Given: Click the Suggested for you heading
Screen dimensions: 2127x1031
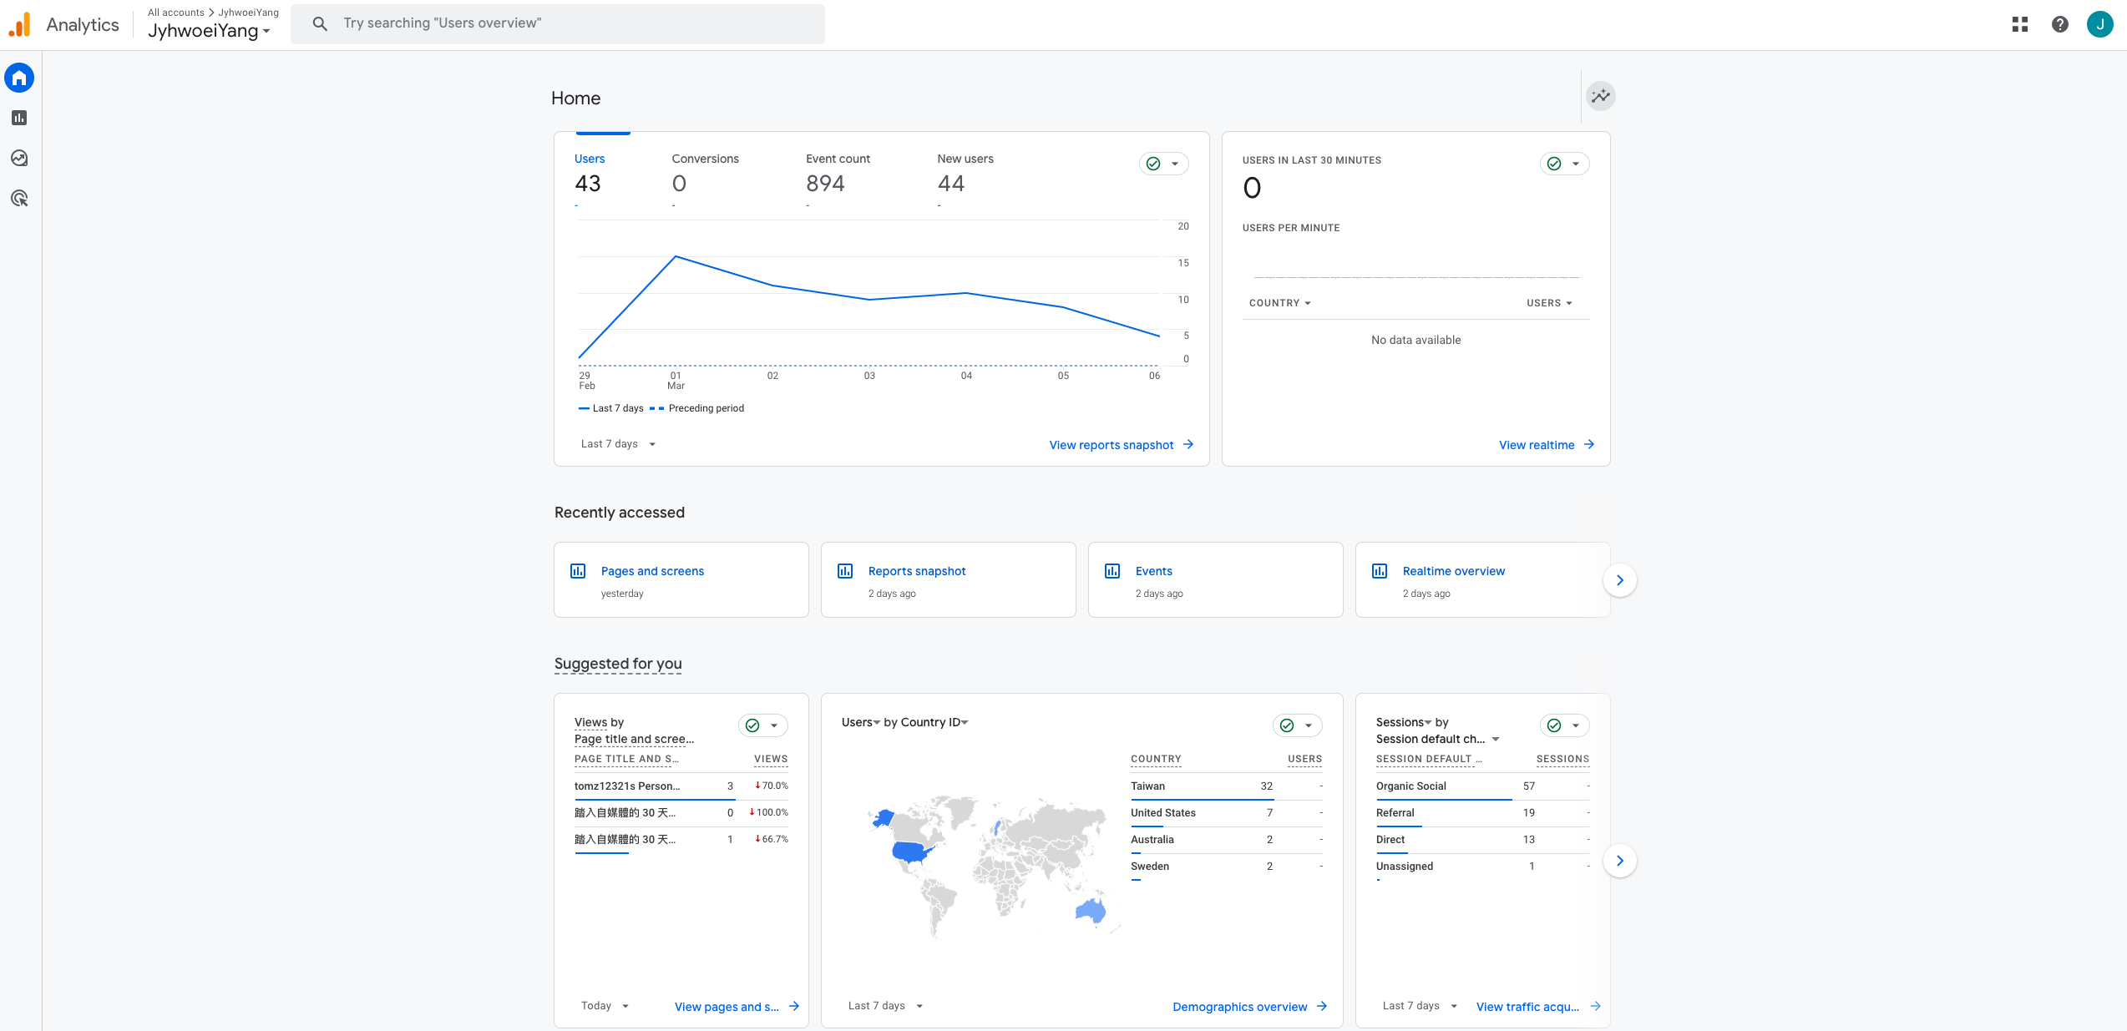Looking at the screenshot, I should point(618,664).
